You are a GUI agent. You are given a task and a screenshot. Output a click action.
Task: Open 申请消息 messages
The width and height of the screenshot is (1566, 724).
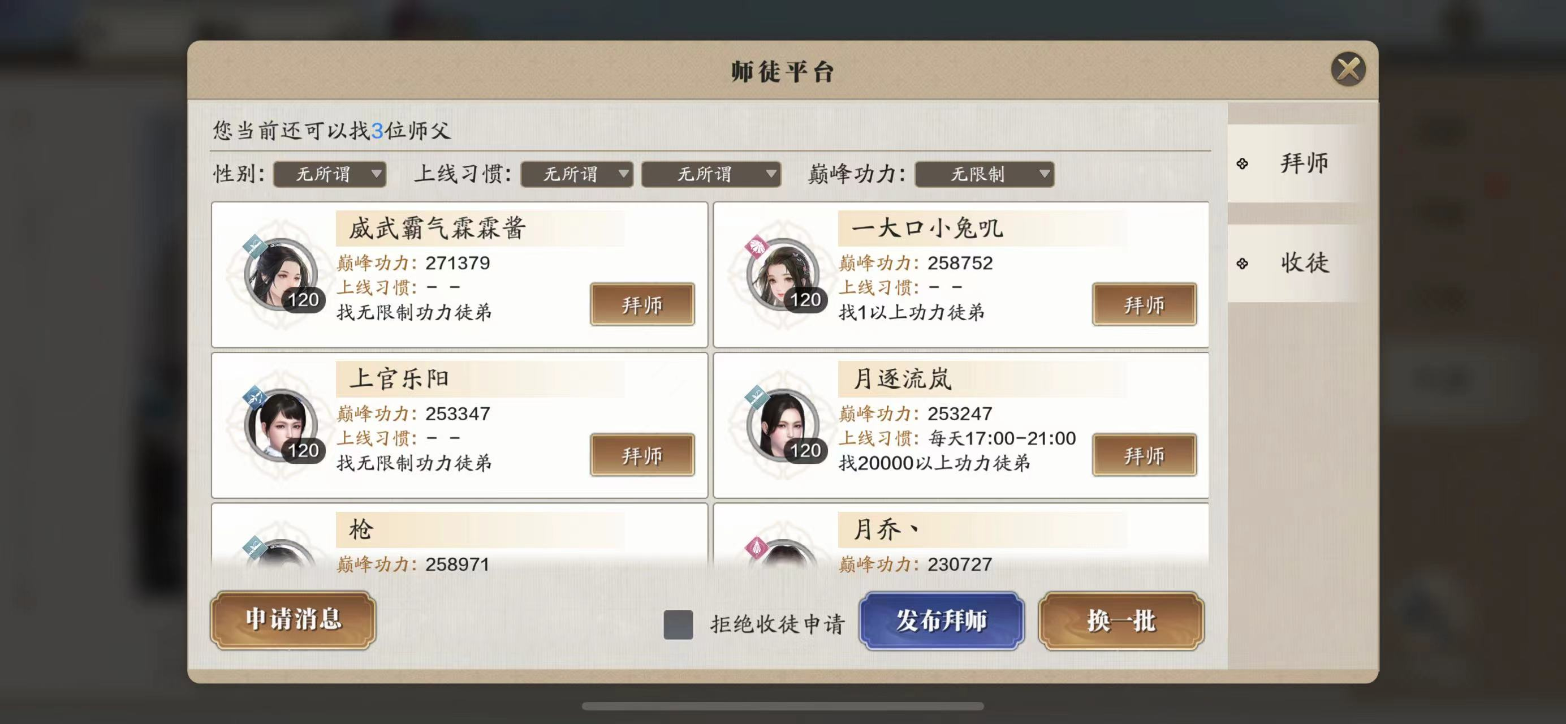tap(293, 619)
